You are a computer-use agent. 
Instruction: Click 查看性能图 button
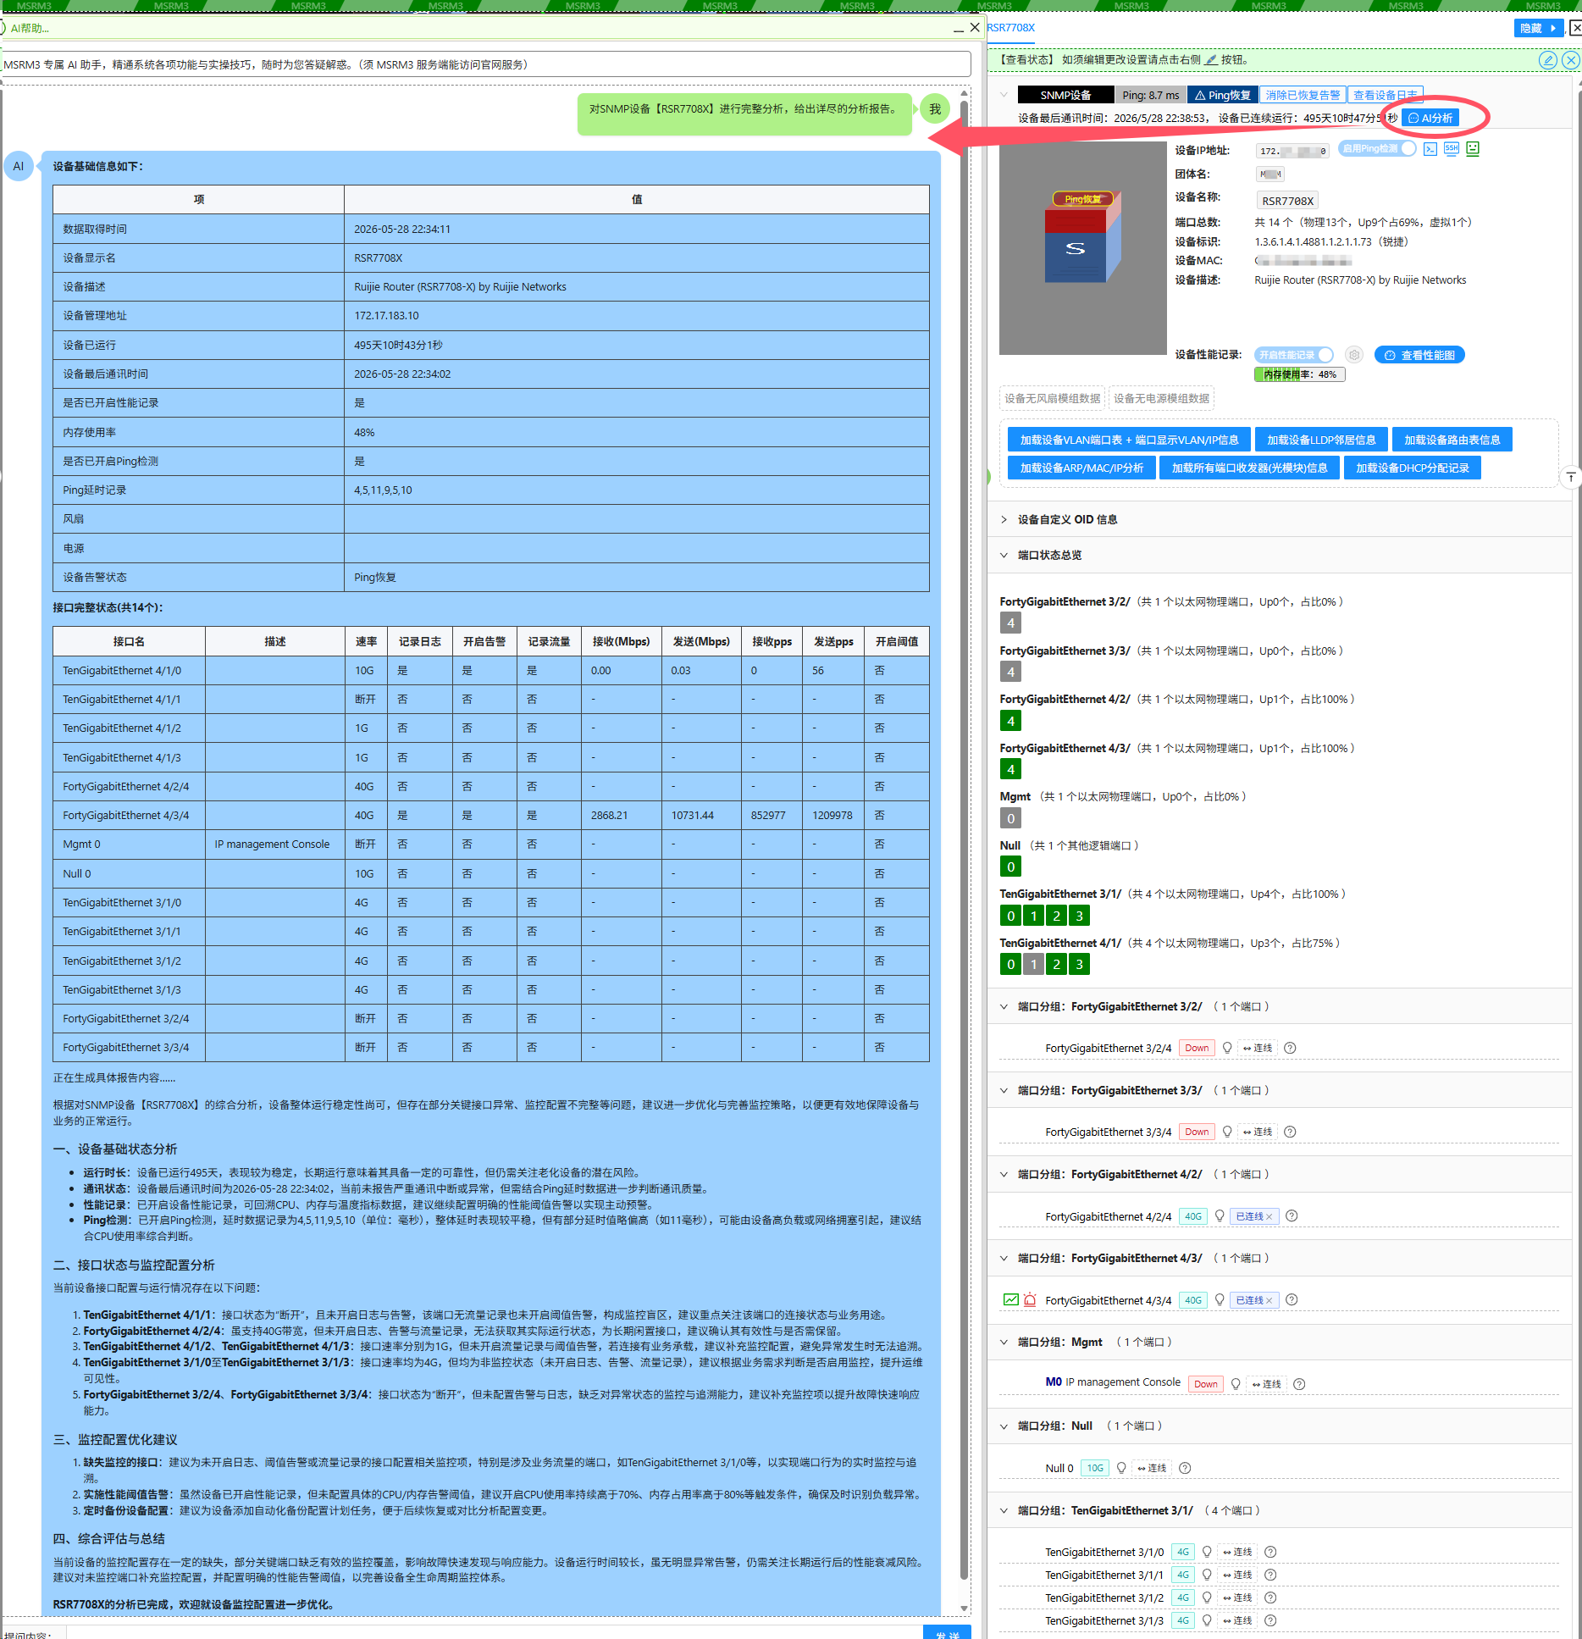(x=1419, y=355)
